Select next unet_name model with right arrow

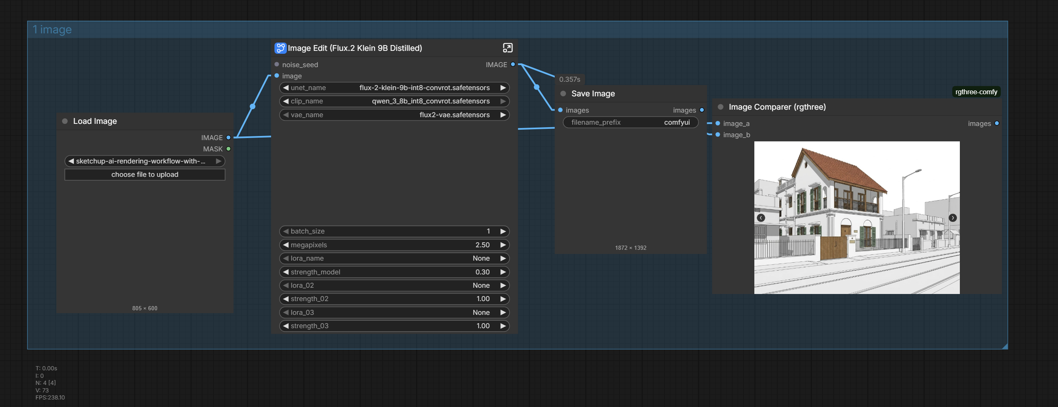point(503,88)
